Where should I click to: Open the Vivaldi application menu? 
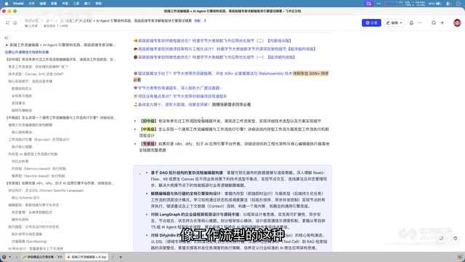coord(18,4)
